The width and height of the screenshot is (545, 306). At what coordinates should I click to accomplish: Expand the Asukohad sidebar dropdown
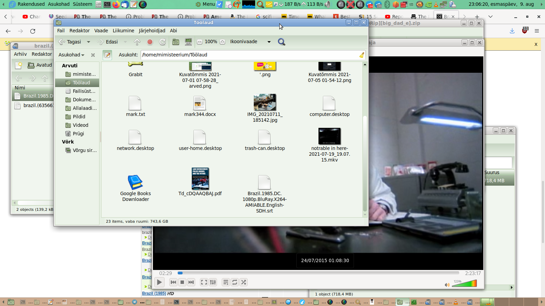click(x=71, y=55)
